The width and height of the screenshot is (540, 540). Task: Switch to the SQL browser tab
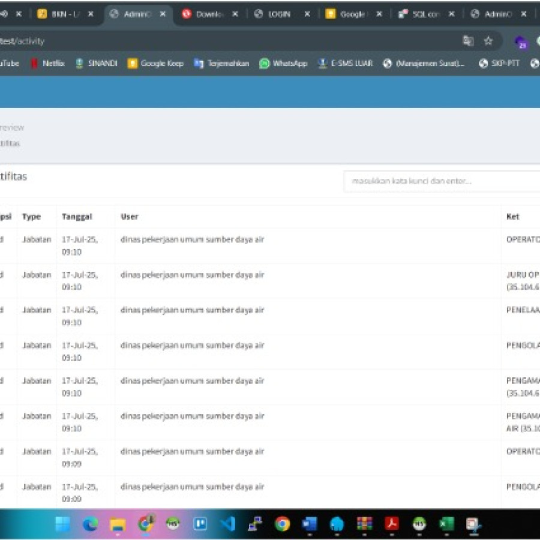426,14
